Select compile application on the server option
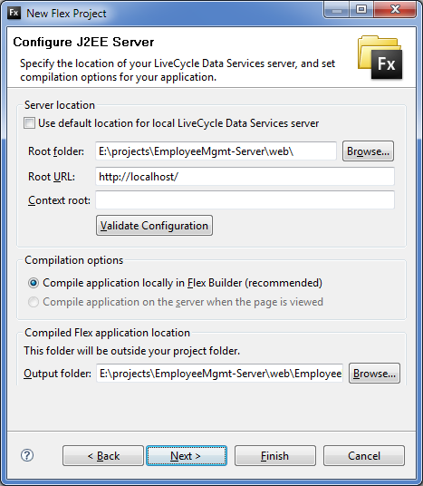This screenshot has width=423, height=486. 34,302
